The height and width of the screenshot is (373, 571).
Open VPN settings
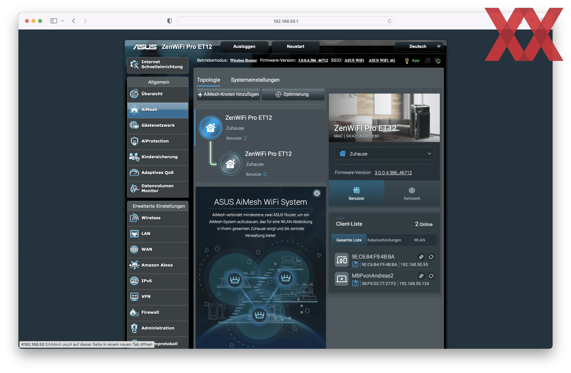point(158,297)
